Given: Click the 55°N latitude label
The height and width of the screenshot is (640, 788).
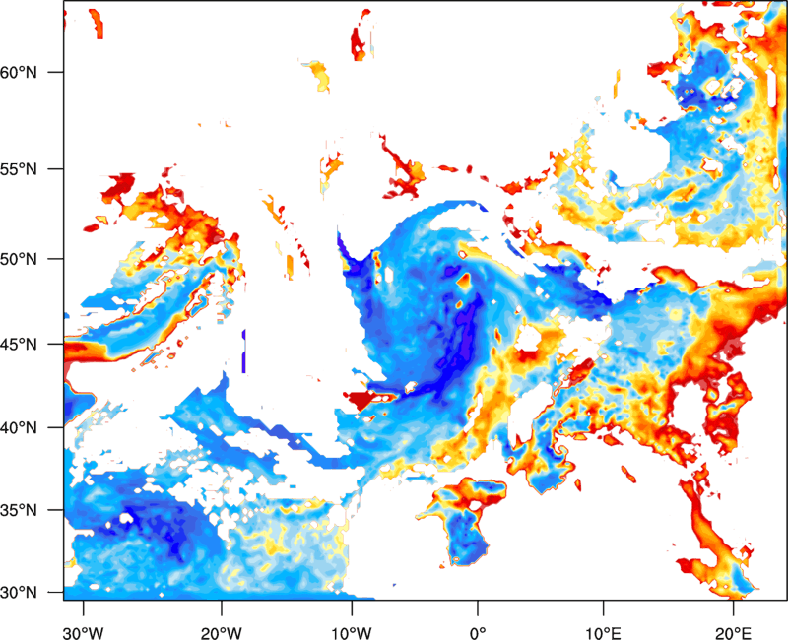Looking at the screenshot, I should [x=19, y=169].
